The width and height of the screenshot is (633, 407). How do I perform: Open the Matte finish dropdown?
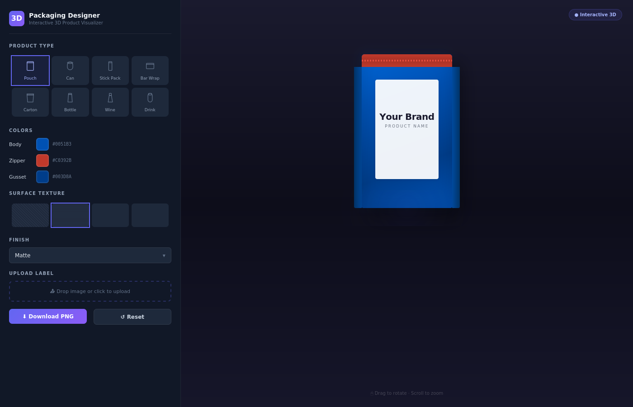click(90, 255)
